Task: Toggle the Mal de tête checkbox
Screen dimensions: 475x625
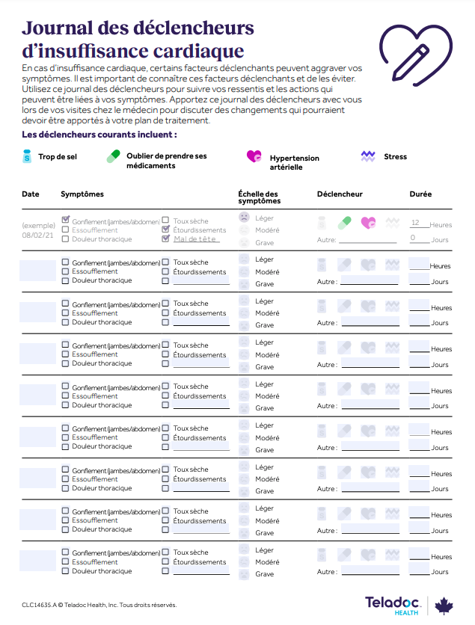Action: coord(165,238)
